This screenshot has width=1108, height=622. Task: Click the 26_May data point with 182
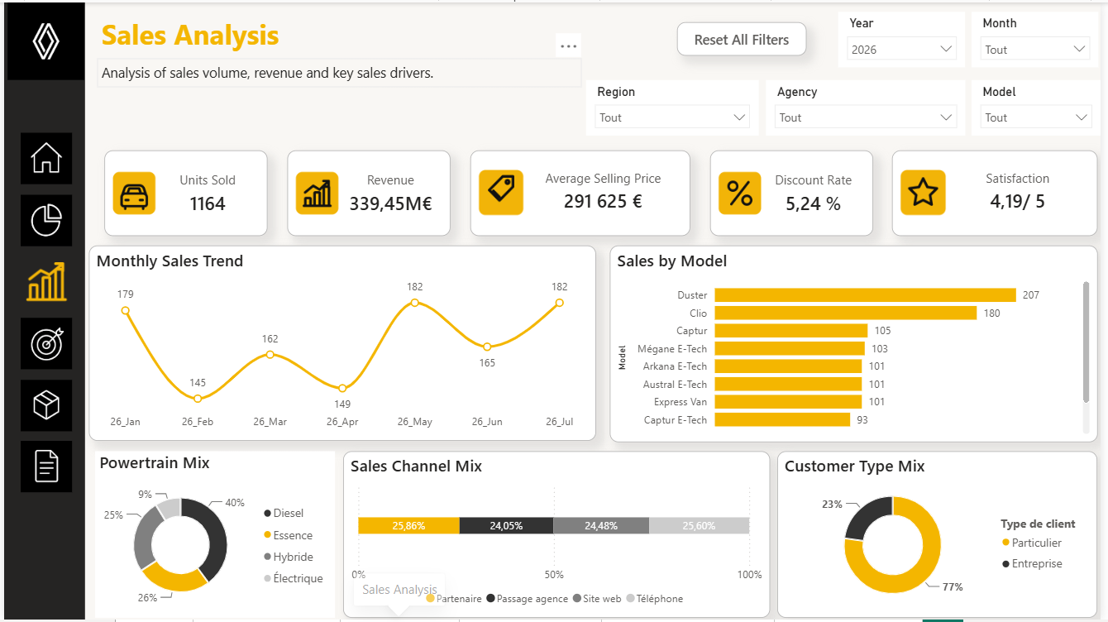click(x=414, y=303)
